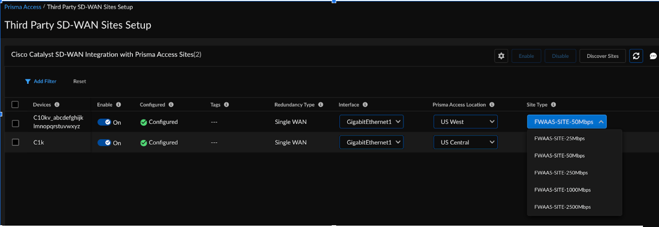This screenshot has width=659, height=227.
Task: Click info icon beside Redundancy Type
Action: tap(321, 105)
